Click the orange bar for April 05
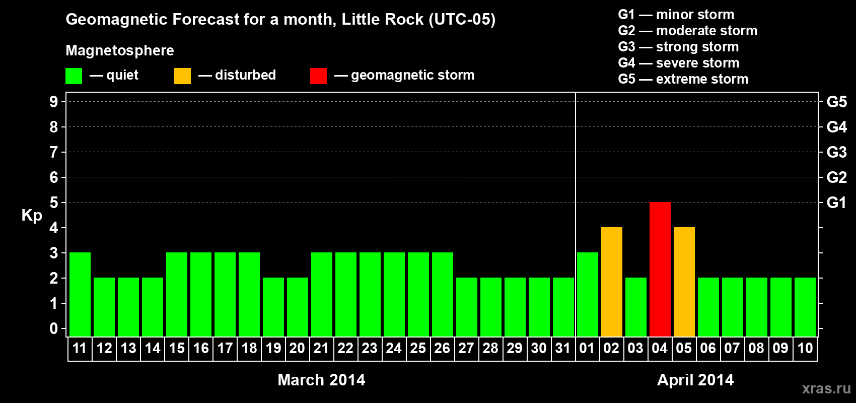This screenshot has height=403, width=856. click(684, 282)
